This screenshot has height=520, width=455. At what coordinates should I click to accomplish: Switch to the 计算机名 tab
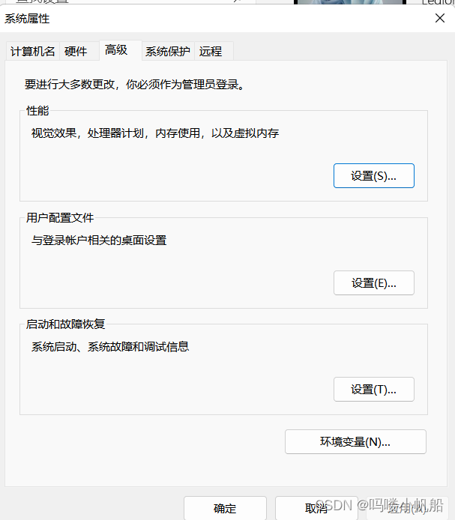click(33, 52)
